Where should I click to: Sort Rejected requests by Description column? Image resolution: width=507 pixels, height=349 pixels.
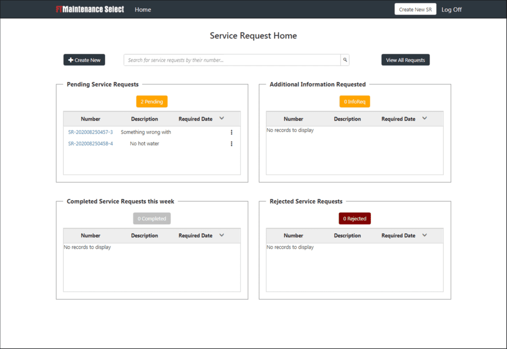pyautogui.click(x=347, y=236)
